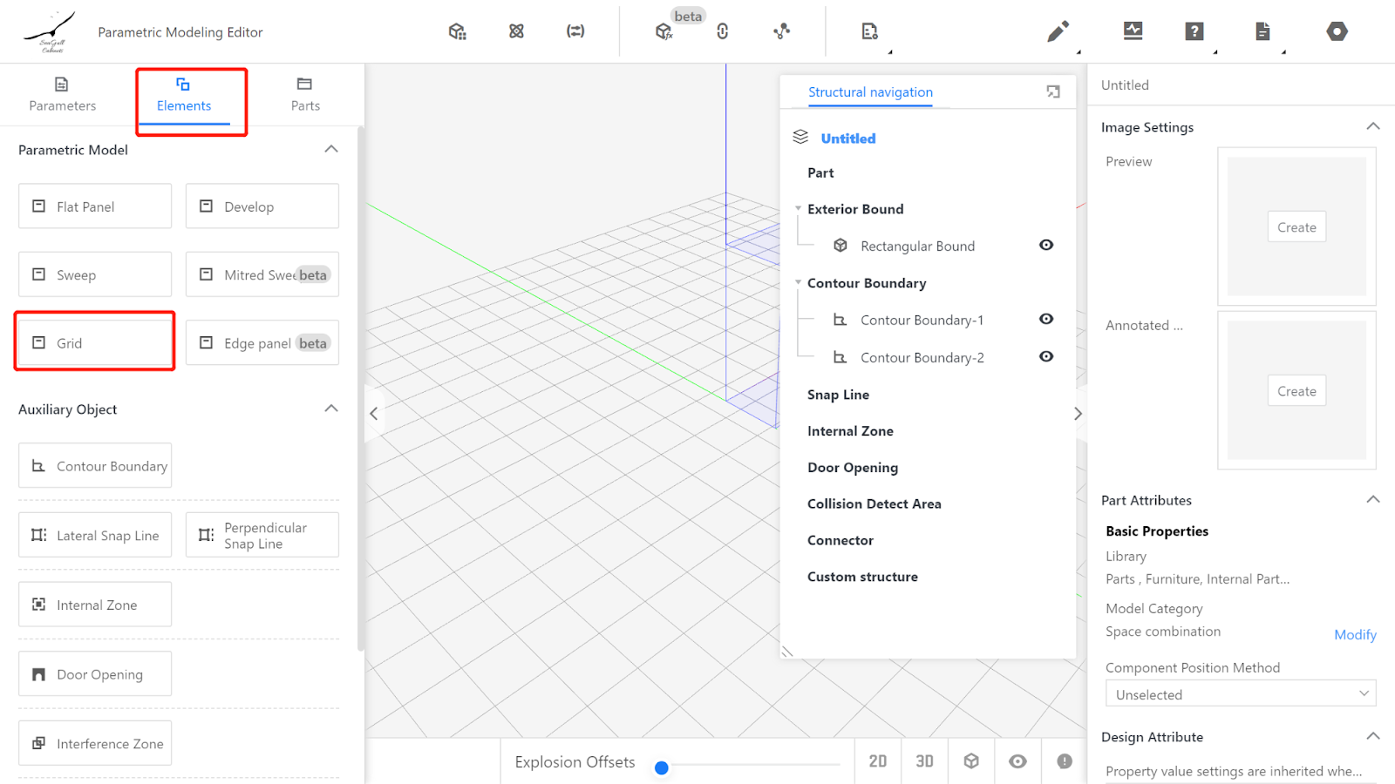The width and height of the screenshot is (1395, 784).
Task: Toggle visibility of Contour Boundary-1
Action: click(1046, 320)
